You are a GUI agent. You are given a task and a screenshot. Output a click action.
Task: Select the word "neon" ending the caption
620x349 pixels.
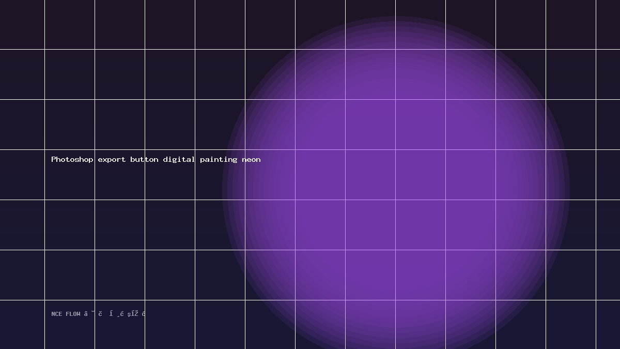pos(251,159)
